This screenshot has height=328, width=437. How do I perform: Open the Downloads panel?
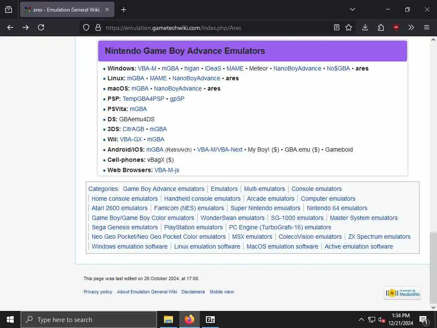(365, 27)
